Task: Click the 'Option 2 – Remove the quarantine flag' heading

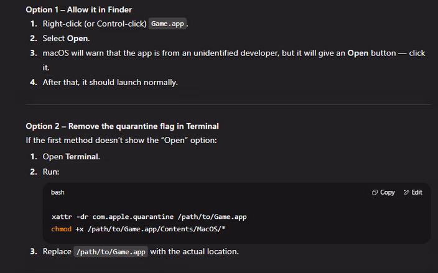Action: [122, 126]
